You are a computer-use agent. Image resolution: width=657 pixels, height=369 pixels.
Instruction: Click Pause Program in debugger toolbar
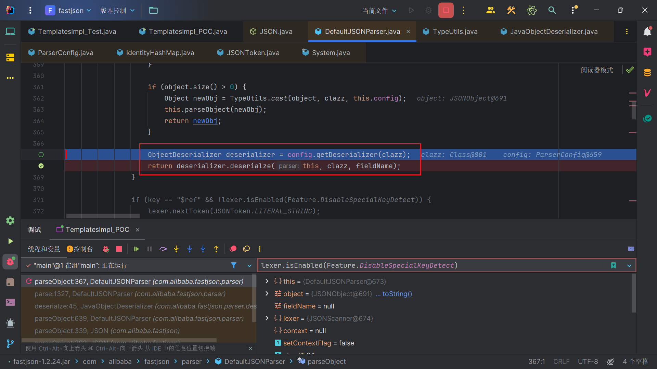(x=150, y=249)
